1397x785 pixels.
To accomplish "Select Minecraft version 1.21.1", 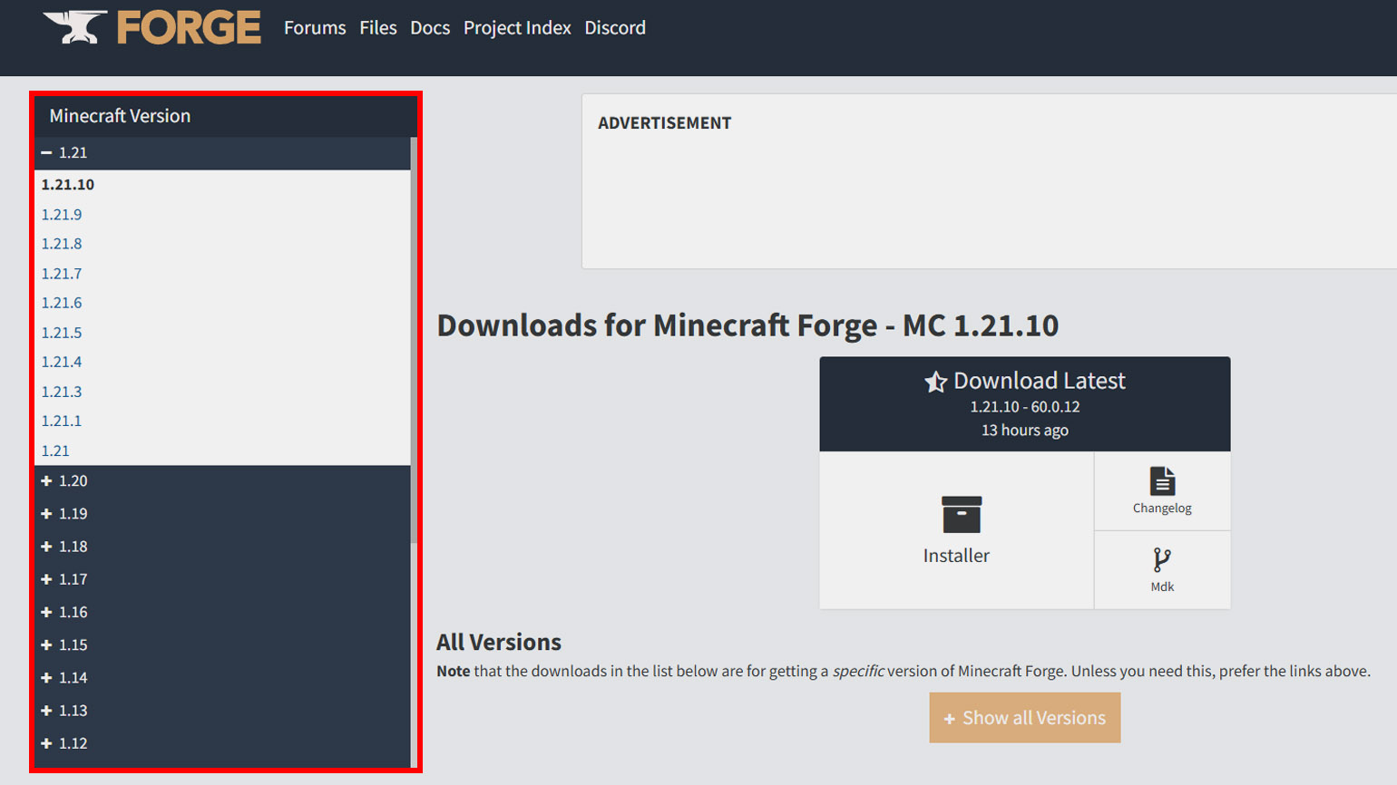I will [x=62, y=421].
